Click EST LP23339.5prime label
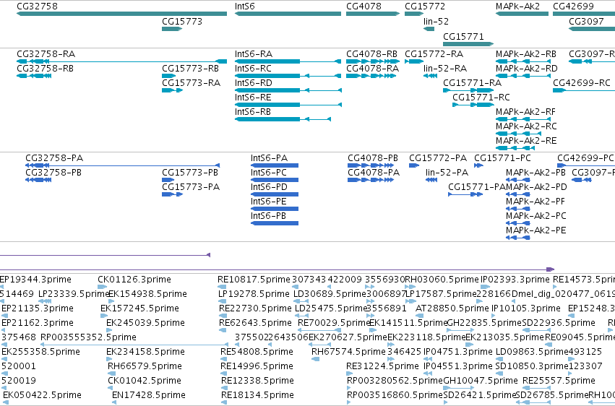615x406 pixels. [x=74, y=294]
